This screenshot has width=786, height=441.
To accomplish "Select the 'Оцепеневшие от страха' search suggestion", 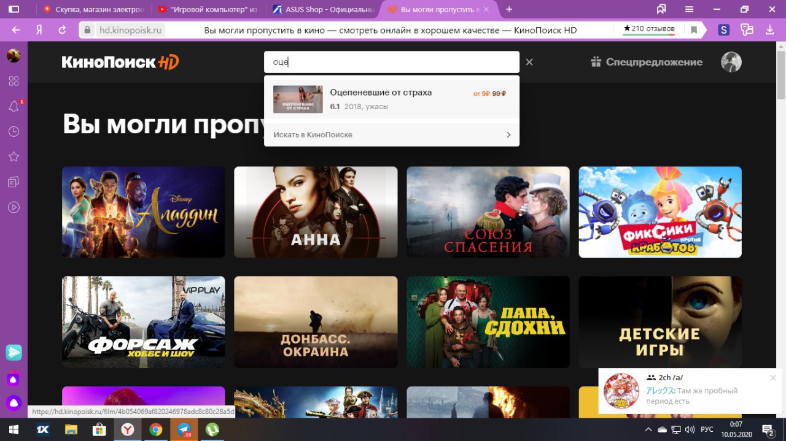I will coord(392,99).
